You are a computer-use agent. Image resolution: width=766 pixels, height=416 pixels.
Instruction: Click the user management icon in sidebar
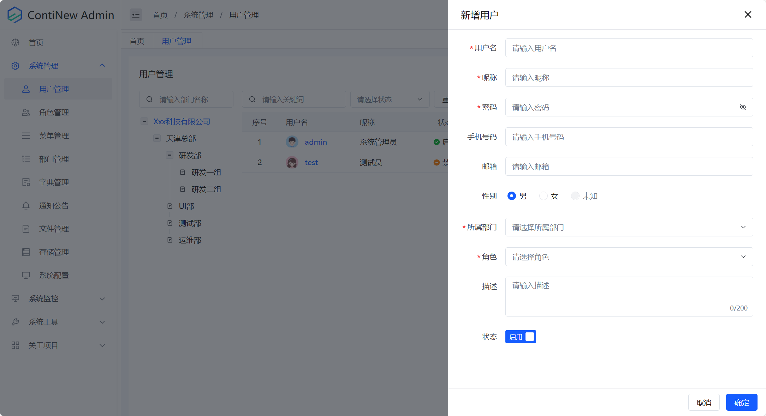click(26, 89)
